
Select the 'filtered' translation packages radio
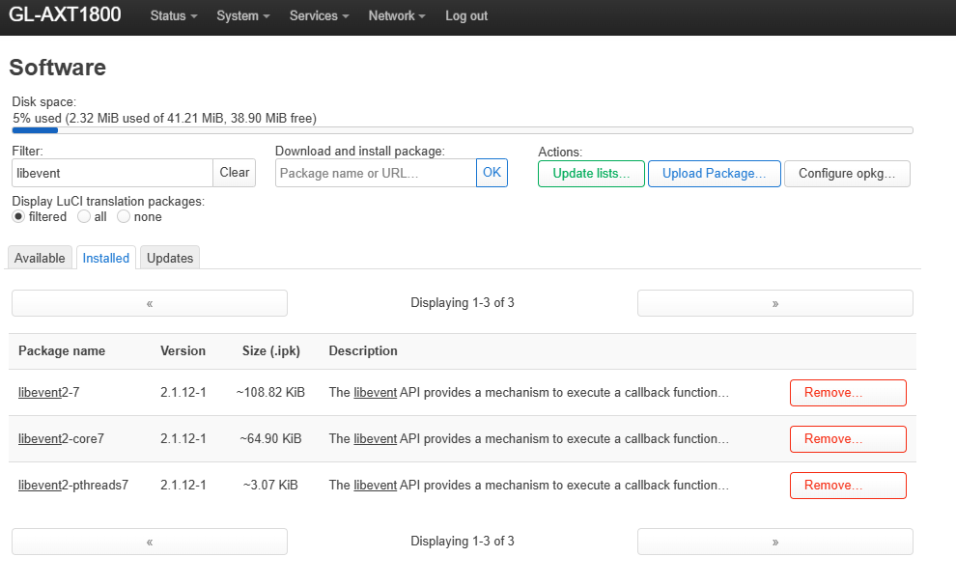click(18, 216)
